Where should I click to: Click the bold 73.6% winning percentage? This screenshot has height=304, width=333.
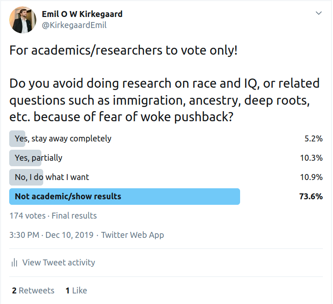(x=311, y=196)
